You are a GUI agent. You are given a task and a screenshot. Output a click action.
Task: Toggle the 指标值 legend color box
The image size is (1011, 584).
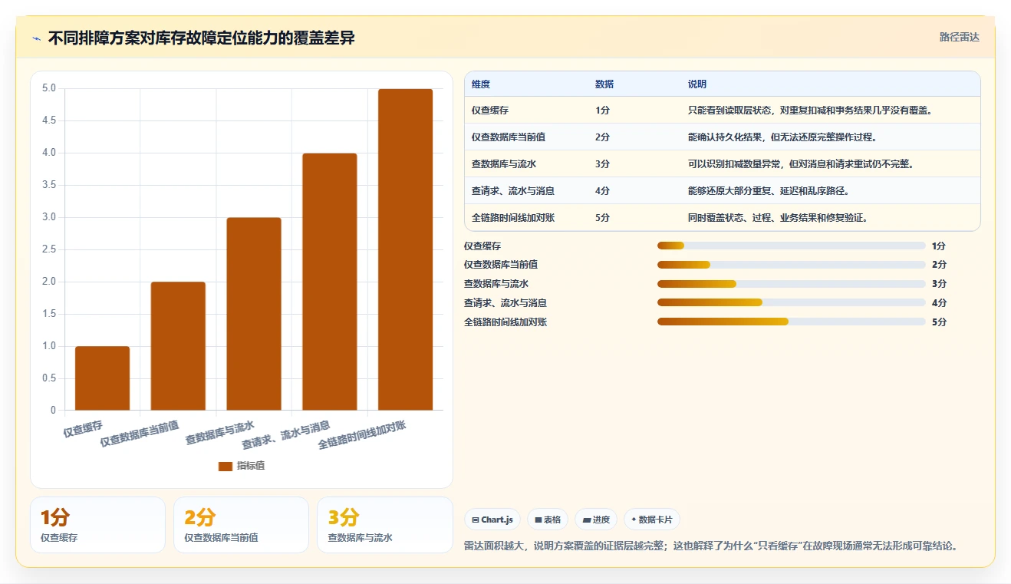coord(226,466)
